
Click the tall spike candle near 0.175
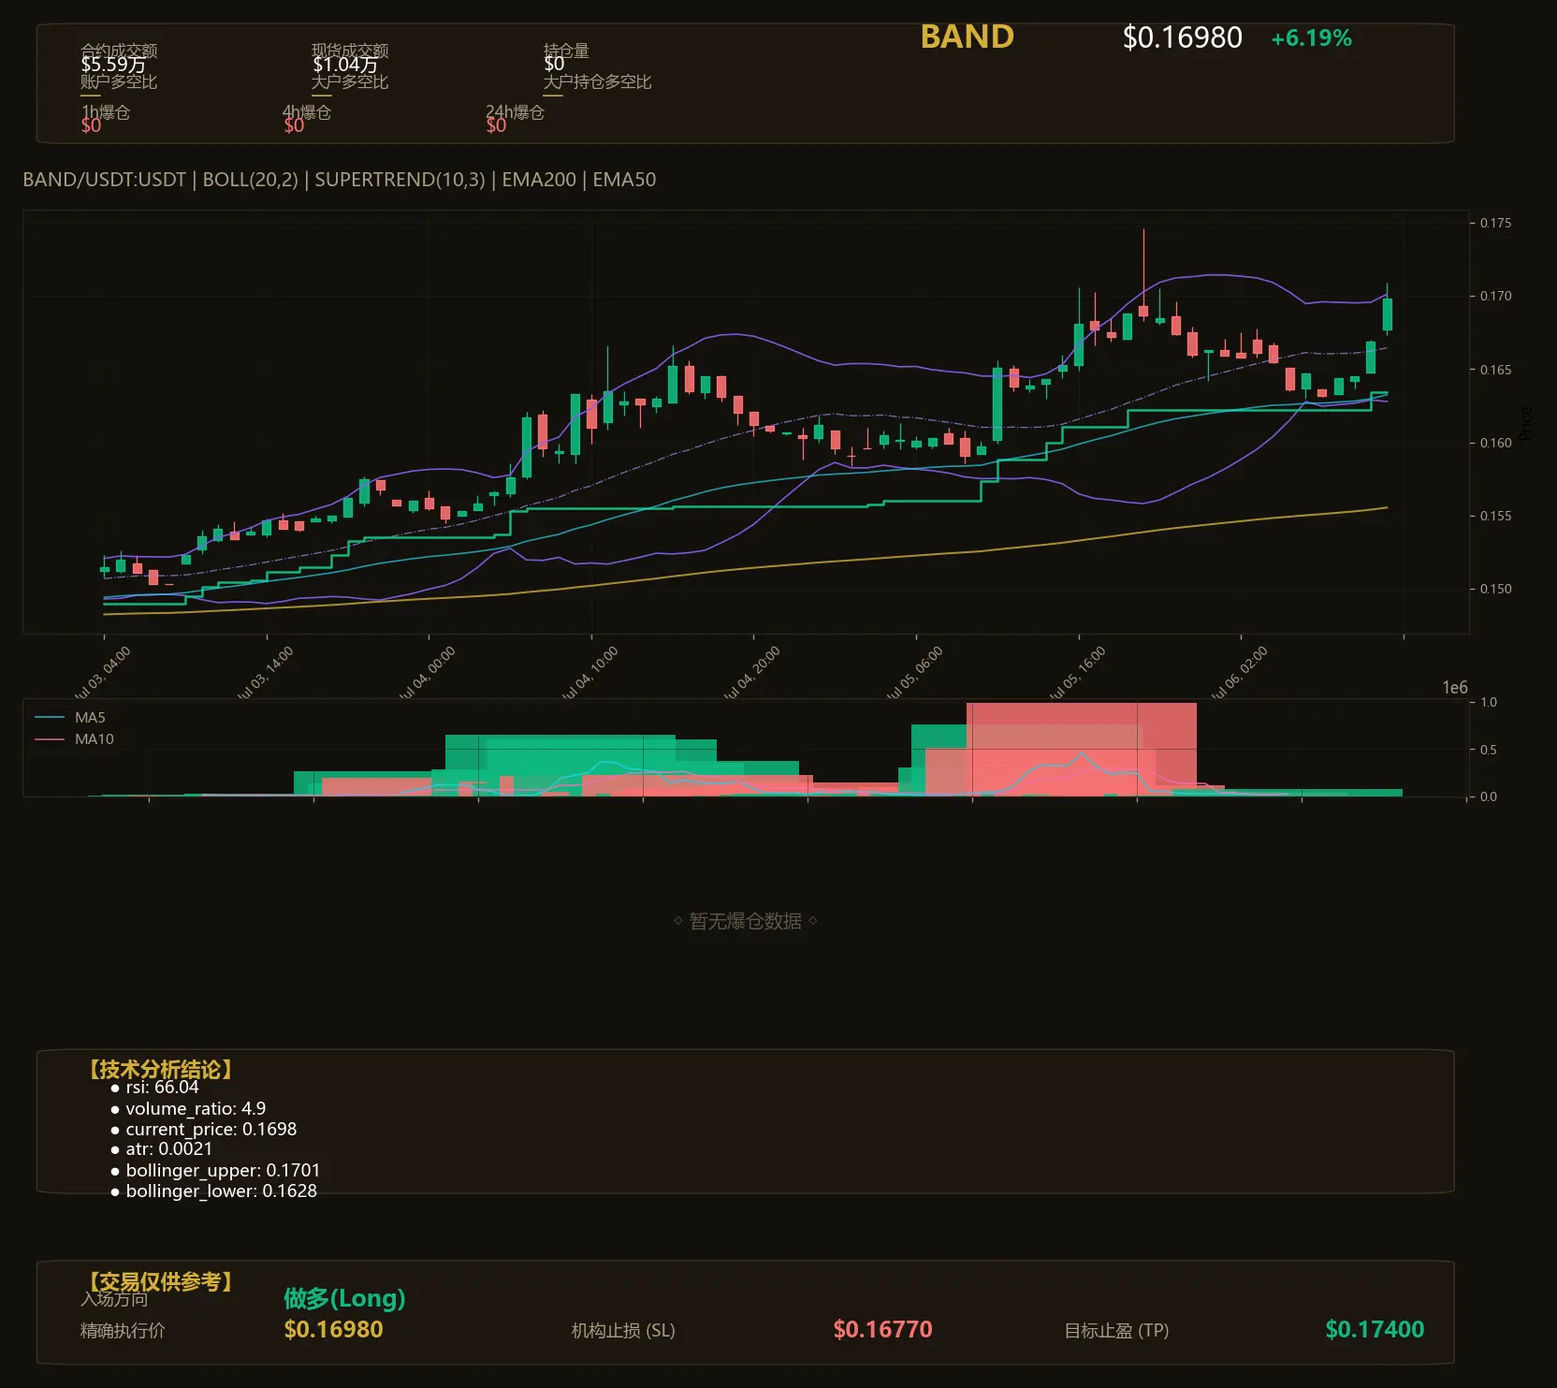[x=1143, y=276]
